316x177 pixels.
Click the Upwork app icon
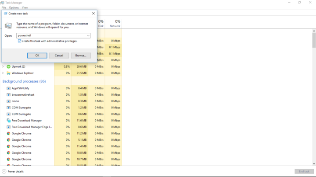pyautogui.click(x=8, y=66)
